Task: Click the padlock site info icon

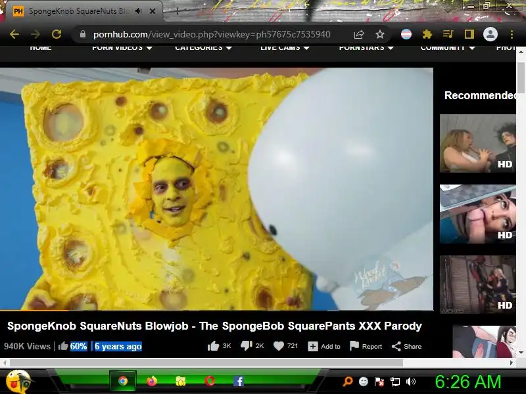Action: coord(83,34)
